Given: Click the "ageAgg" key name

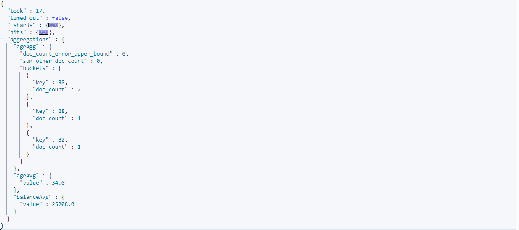Looking at the screenshot, I should [27, 47].
